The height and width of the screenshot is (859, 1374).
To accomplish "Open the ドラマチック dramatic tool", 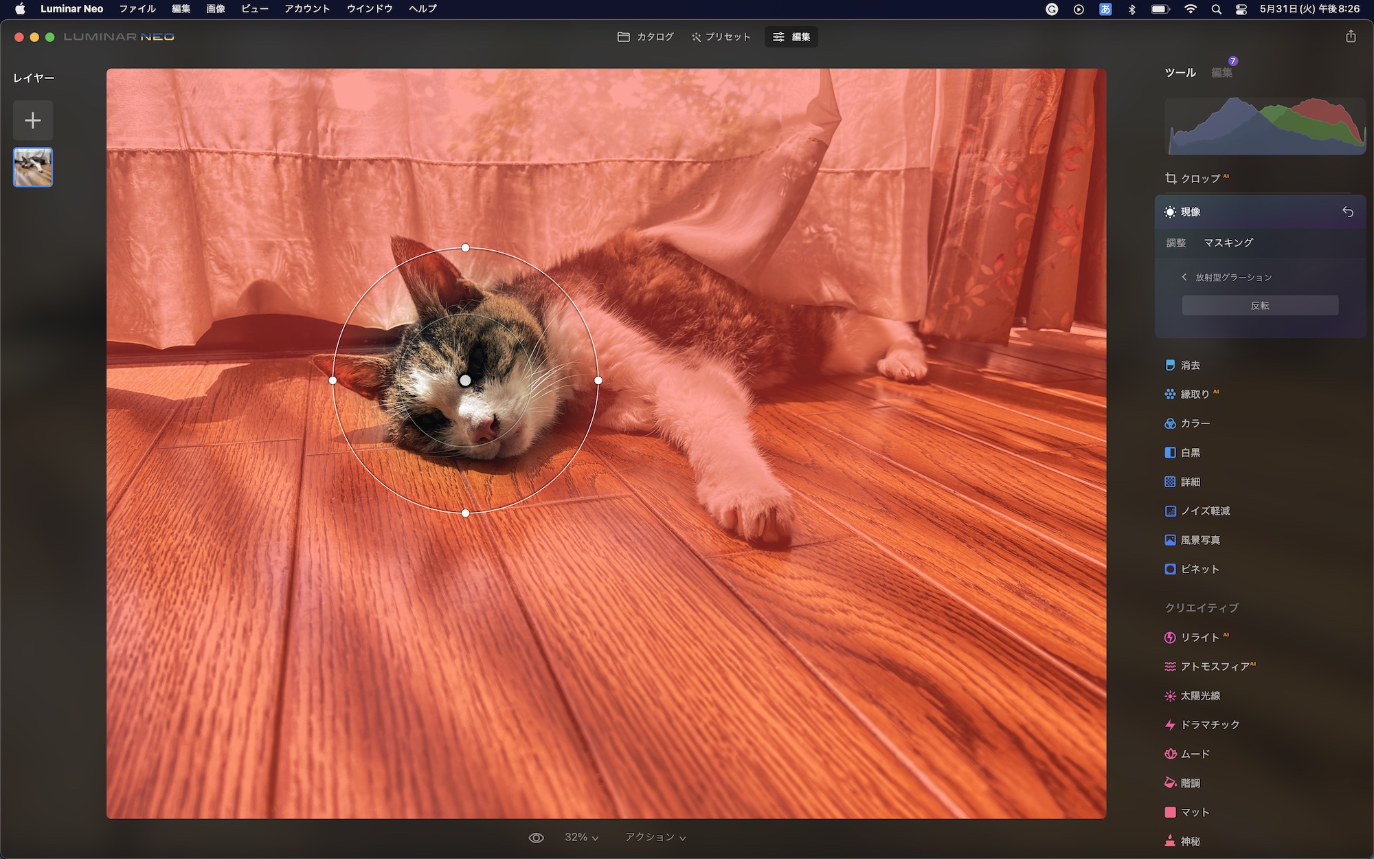I will [1209, 725].
